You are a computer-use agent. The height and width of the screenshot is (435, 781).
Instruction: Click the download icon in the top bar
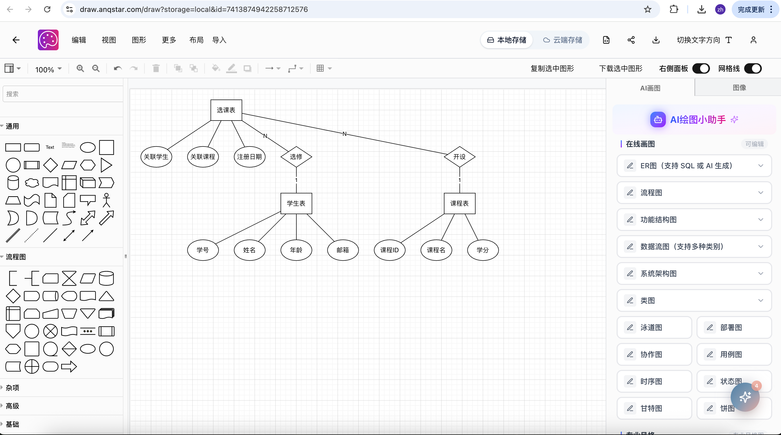656,40
